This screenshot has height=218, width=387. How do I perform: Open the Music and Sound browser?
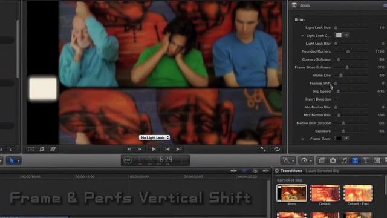click(344, 160)
